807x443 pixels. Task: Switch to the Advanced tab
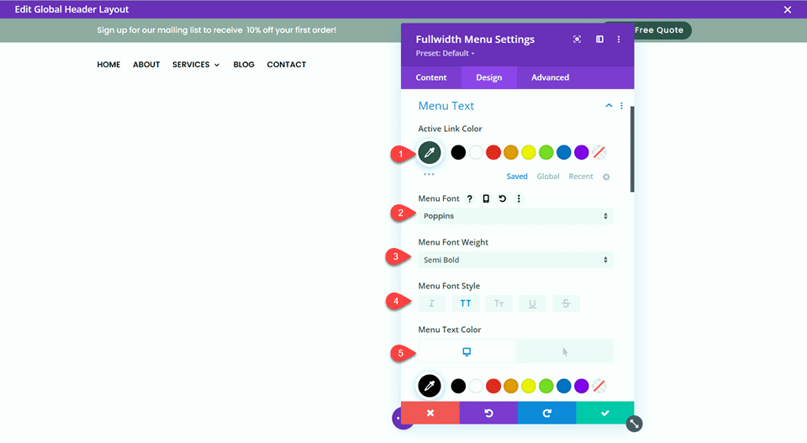click(550, 77)
